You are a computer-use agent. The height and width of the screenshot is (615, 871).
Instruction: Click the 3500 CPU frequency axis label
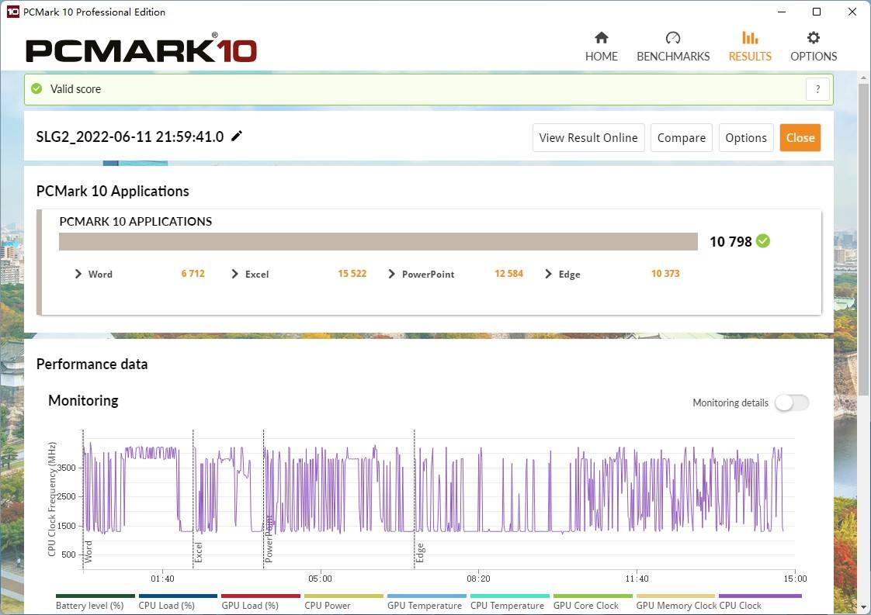pyautogui.click(x=66, y=468)
